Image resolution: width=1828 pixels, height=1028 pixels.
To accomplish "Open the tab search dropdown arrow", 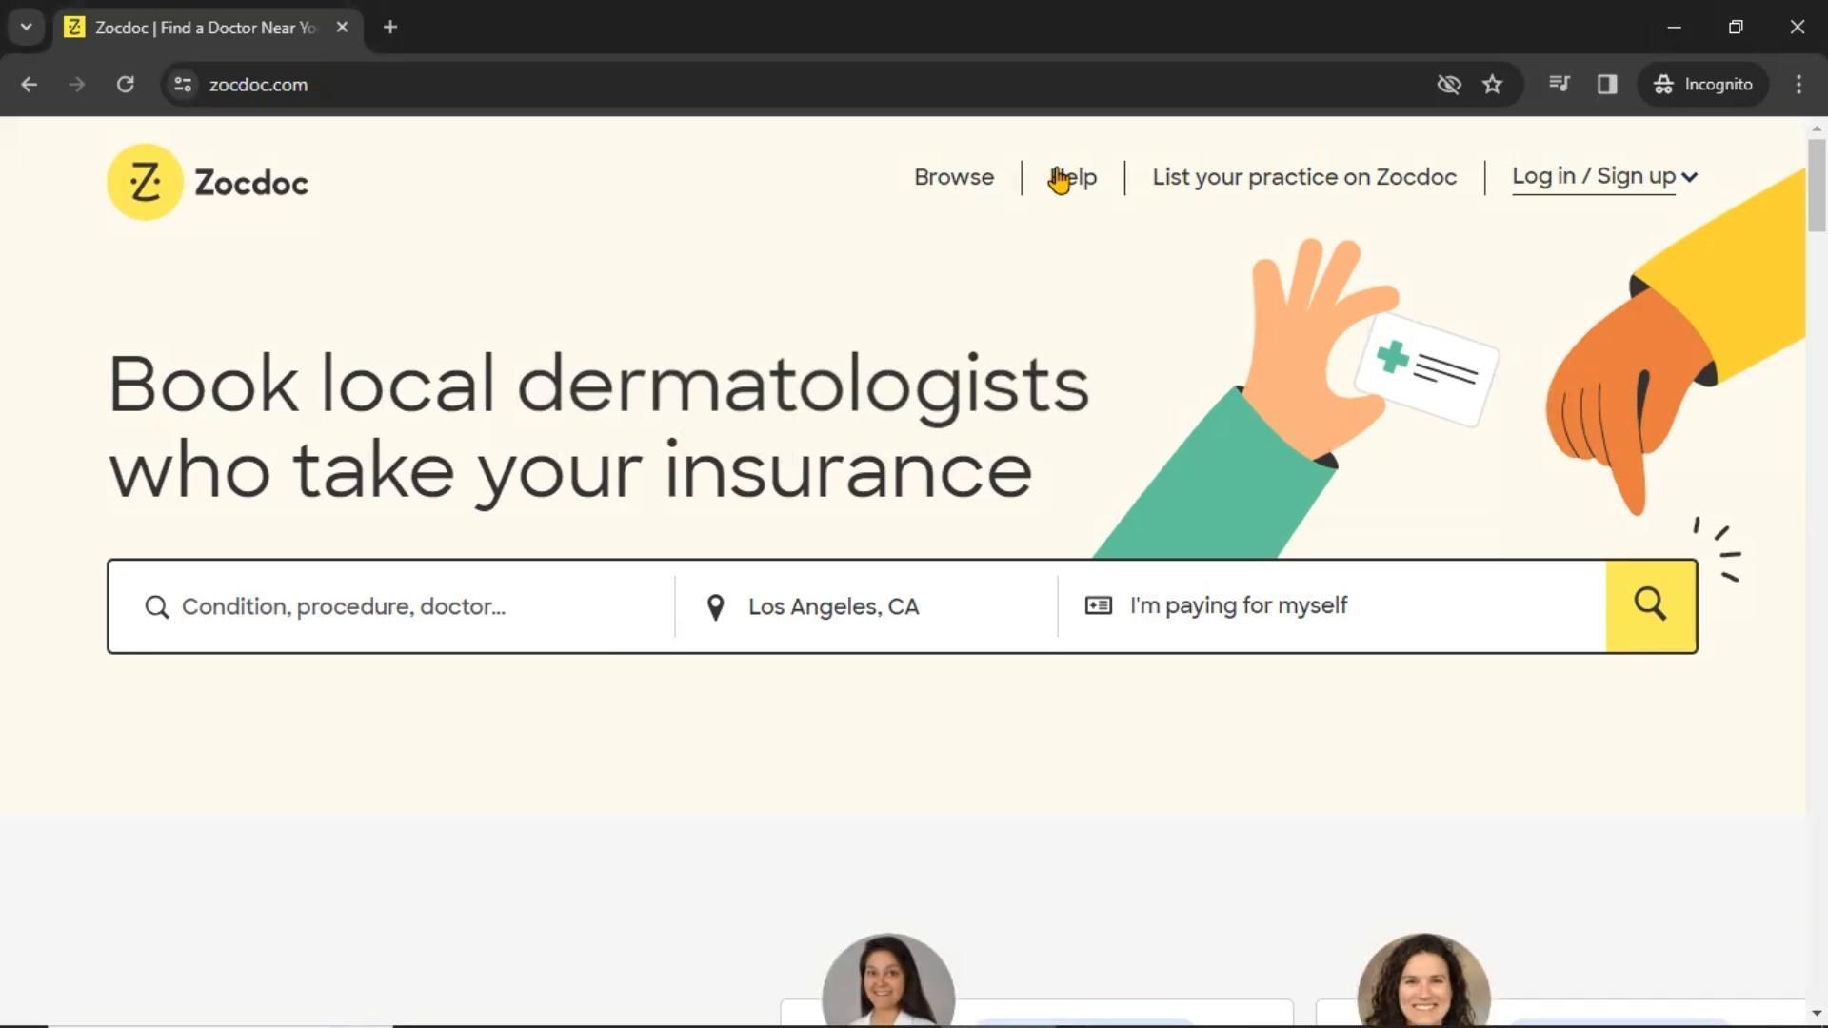I will (x=26, y=27).
